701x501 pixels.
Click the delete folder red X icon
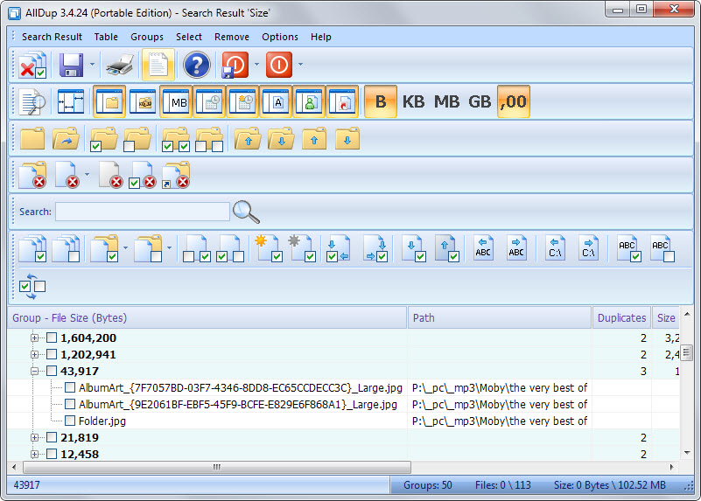coord(33,175)
